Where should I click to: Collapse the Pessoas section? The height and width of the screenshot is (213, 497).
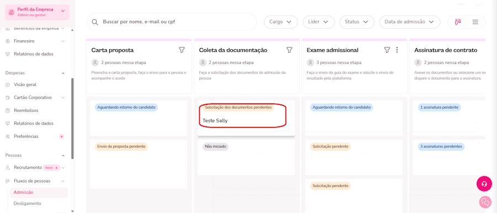click(63, 155)
